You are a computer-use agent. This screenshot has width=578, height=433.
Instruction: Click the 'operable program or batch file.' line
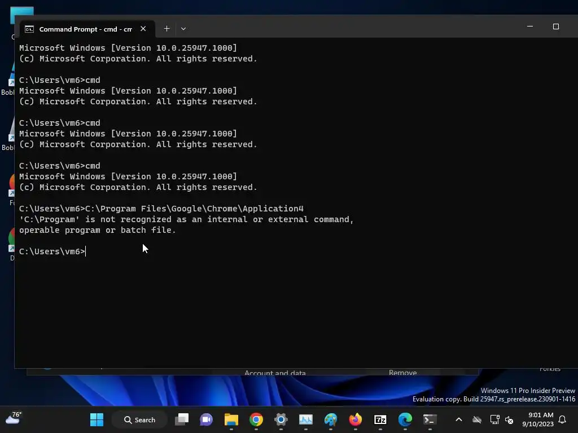tap(97, 230)
